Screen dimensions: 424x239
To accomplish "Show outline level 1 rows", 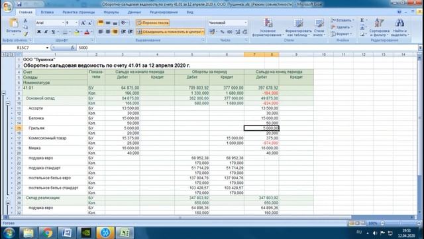I will 3,54.
